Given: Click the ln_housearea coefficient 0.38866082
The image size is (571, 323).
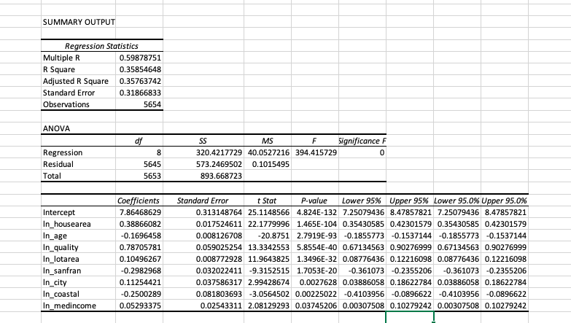Looking at the screenshot, I should click(x=139, y=224).
